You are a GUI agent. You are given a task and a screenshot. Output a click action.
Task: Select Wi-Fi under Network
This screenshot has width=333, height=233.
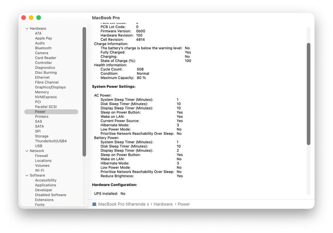(40, 170)
